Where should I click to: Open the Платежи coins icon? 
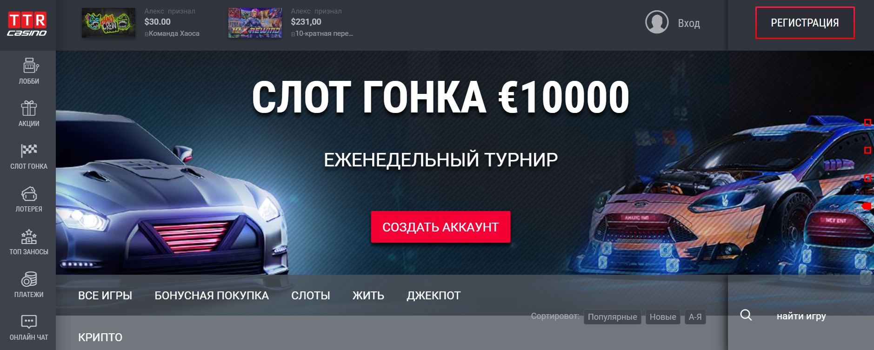(x=29, y=279)
